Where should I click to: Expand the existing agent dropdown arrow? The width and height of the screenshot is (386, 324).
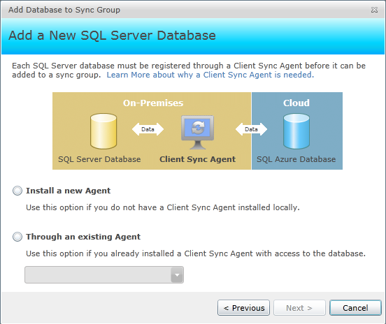[x=177, y=275]
